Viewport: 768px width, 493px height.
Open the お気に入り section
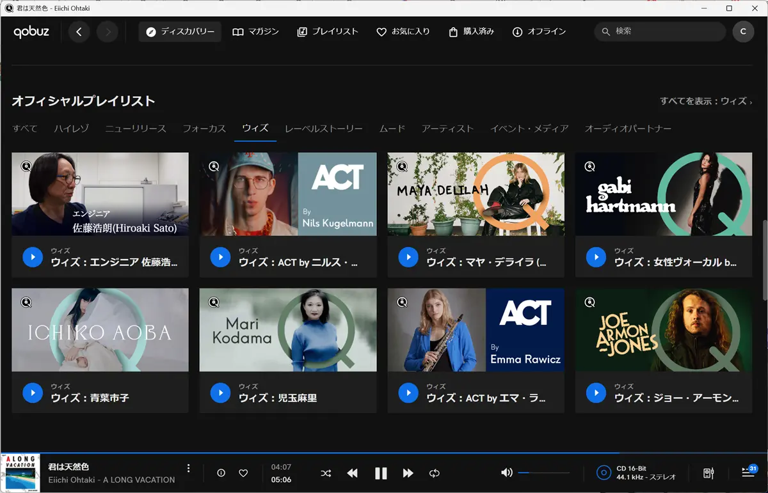[x=403, y=32]
